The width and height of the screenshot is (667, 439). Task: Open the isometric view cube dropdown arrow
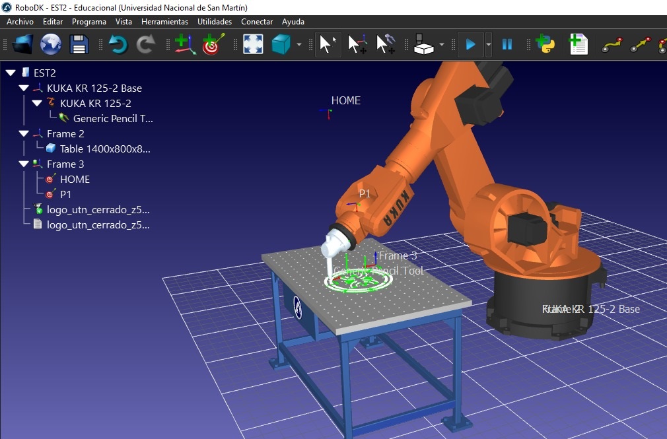click(x=299, y=45)
